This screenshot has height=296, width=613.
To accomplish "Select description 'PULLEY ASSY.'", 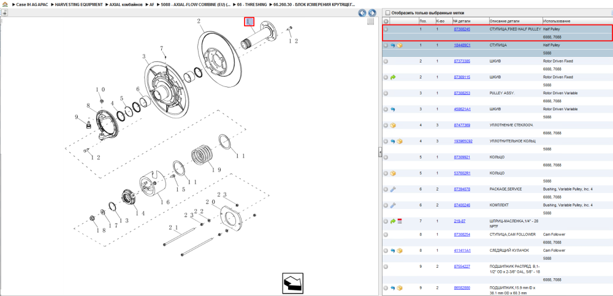I will pyautogui.click(x=502, y=93).
